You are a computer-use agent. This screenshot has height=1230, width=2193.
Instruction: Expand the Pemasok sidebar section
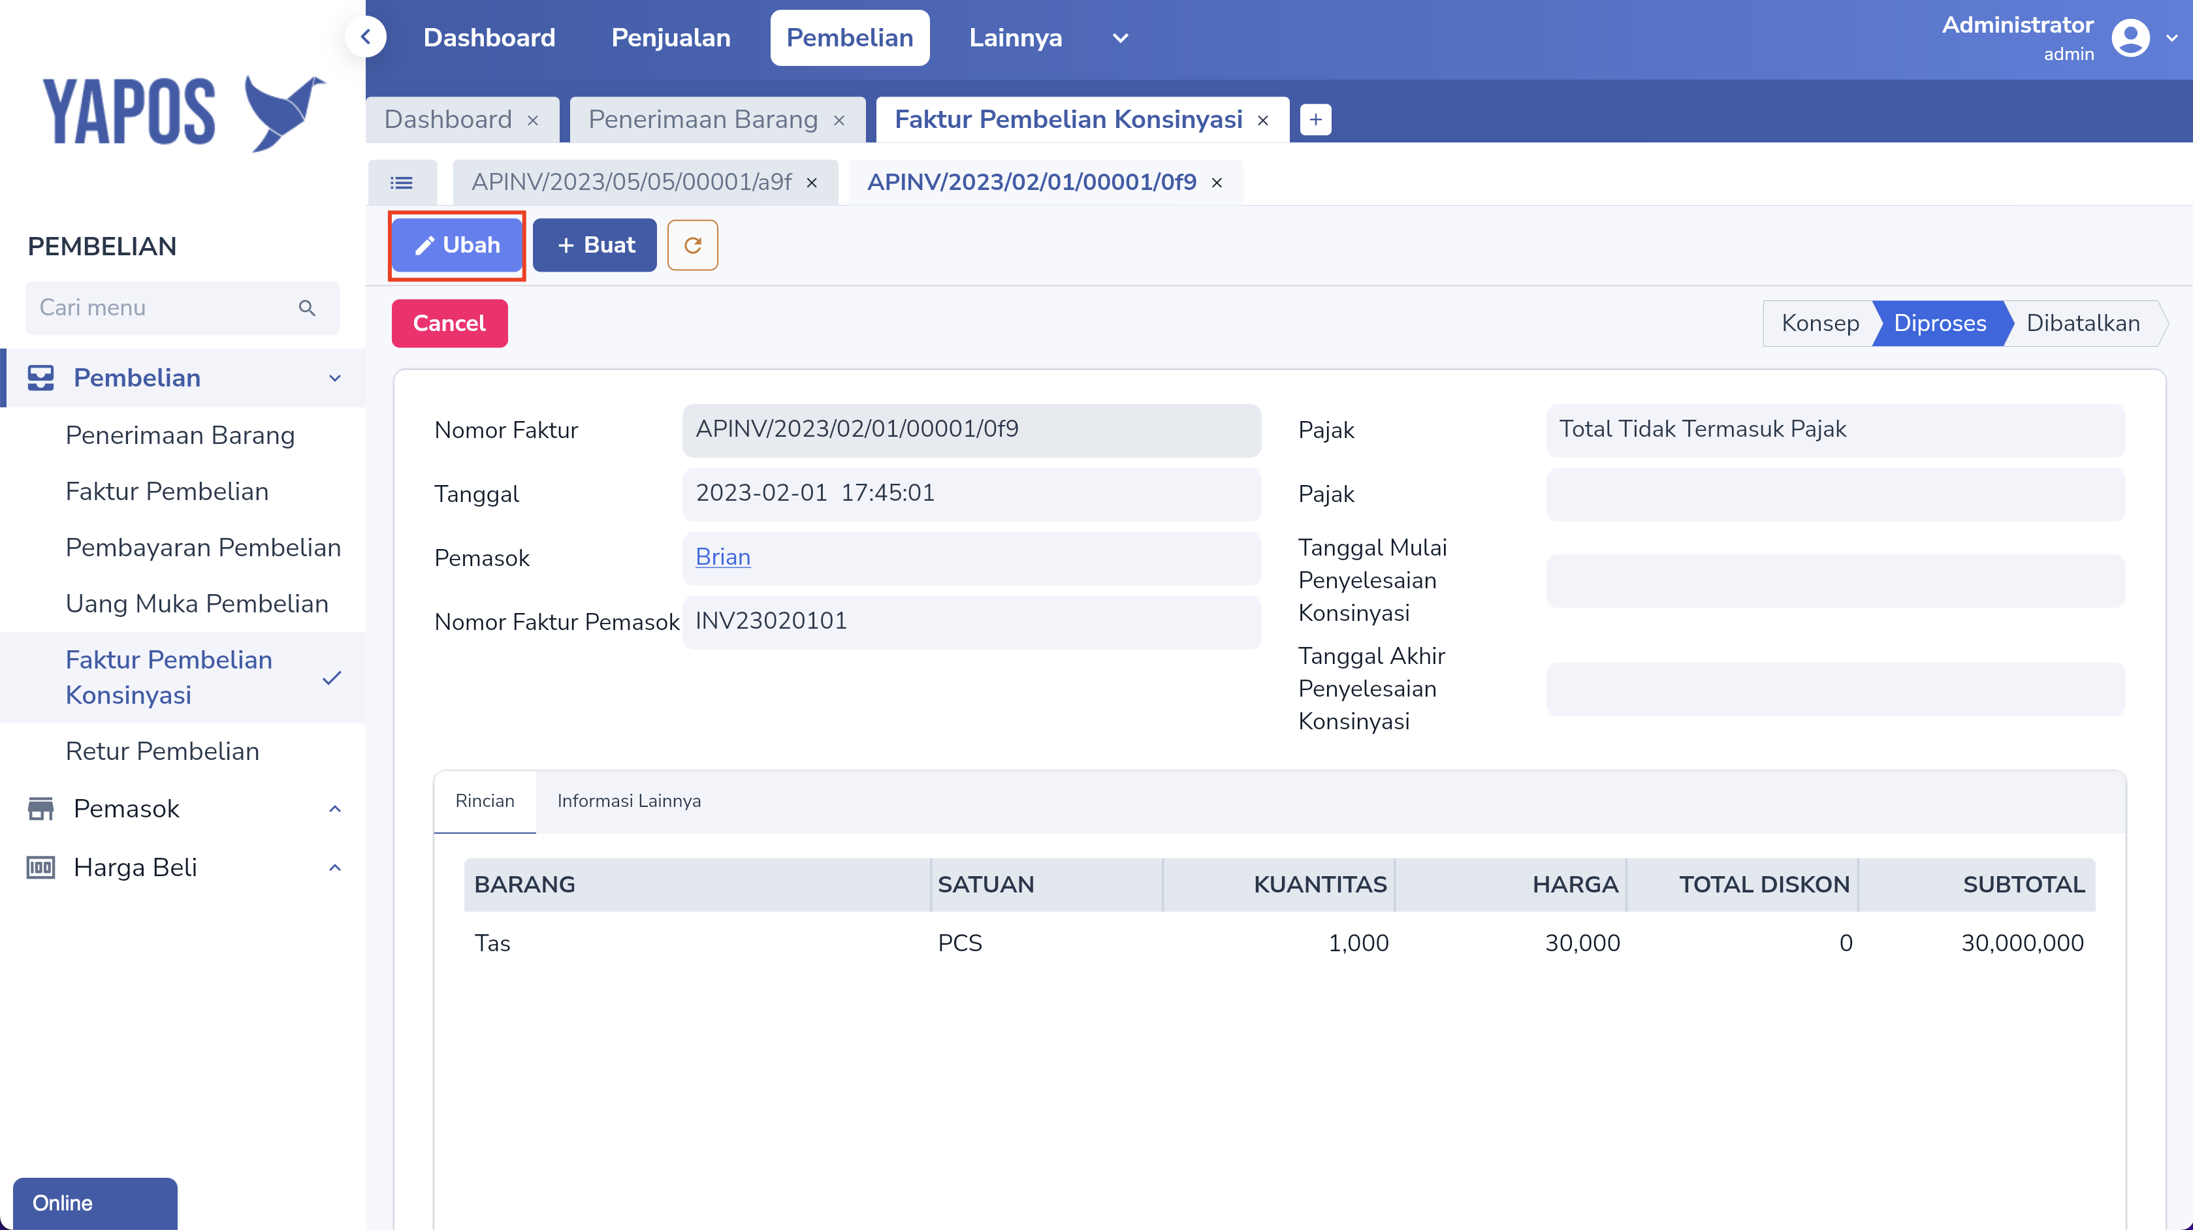336,809
